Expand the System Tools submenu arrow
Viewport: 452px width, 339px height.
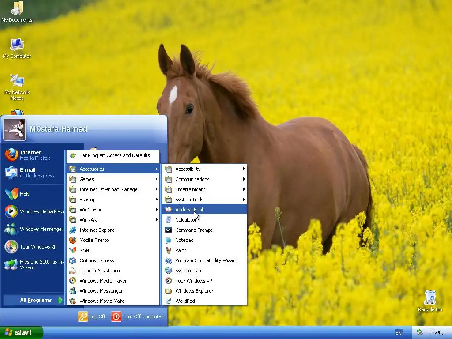[x=244, y=200]
